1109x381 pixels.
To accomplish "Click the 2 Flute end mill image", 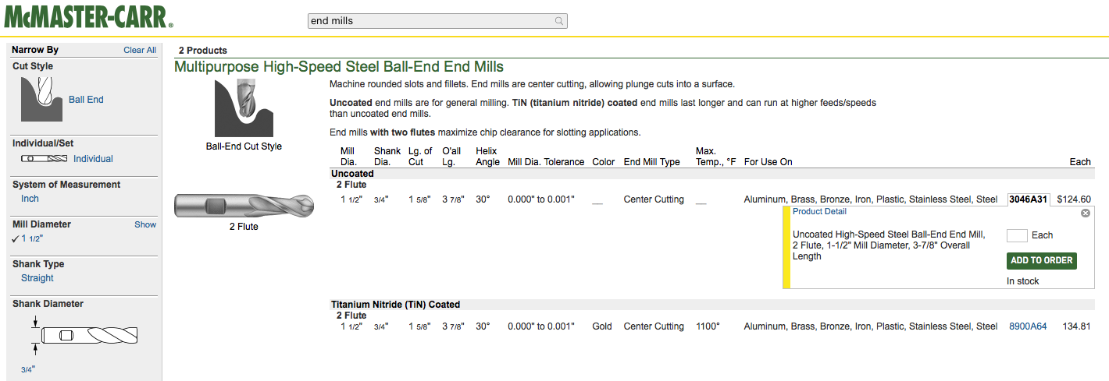I will [x=244, y=206].
